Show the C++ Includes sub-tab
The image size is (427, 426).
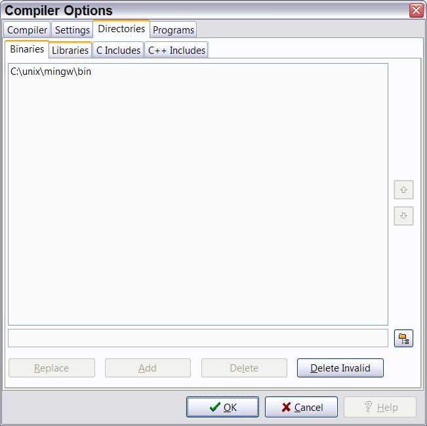click(x=176, y=50)
